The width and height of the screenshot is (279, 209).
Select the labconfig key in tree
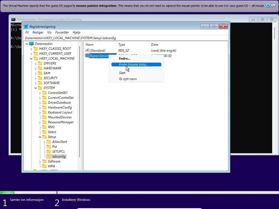(59, 156)
